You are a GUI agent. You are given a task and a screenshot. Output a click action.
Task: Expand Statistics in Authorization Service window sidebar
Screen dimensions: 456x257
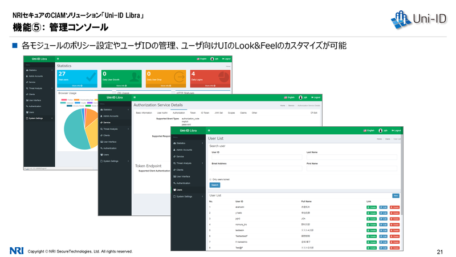[115, 110]
